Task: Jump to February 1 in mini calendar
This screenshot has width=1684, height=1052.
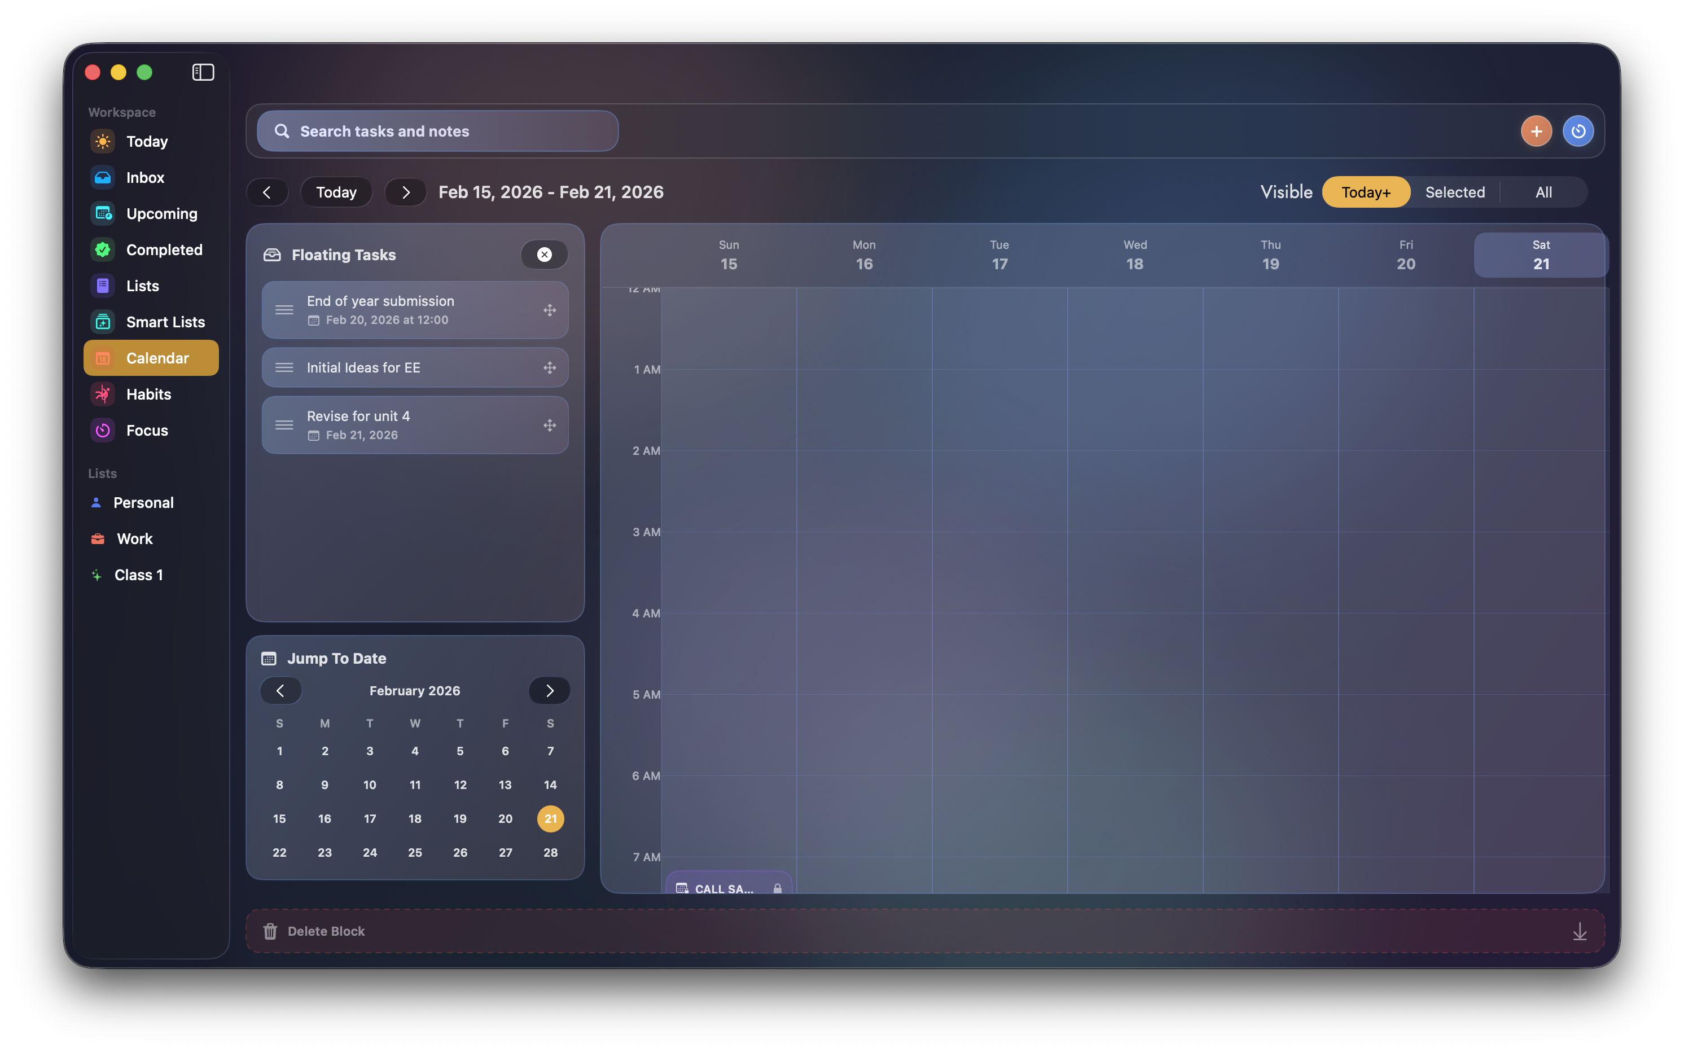Action: pyautogui.click(x=279, y=751)
